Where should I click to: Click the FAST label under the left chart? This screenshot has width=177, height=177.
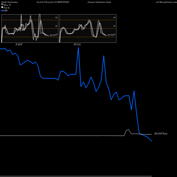click(19, 45)
